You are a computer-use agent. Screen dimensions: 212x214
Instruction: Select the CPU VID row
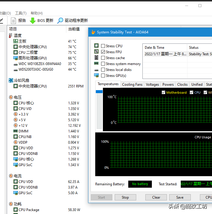point(46,109)
